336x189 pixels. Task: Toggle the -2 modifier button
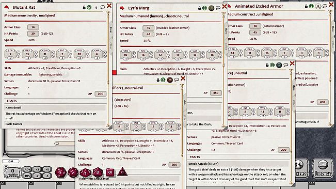[x=37, y=176]
